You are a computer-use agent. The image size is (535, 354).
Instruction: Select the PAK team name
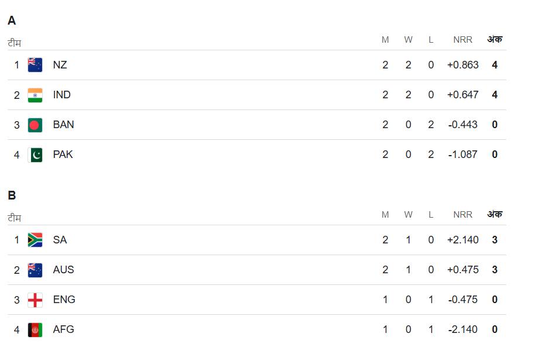pyautogui.click(x=63, y=154)
